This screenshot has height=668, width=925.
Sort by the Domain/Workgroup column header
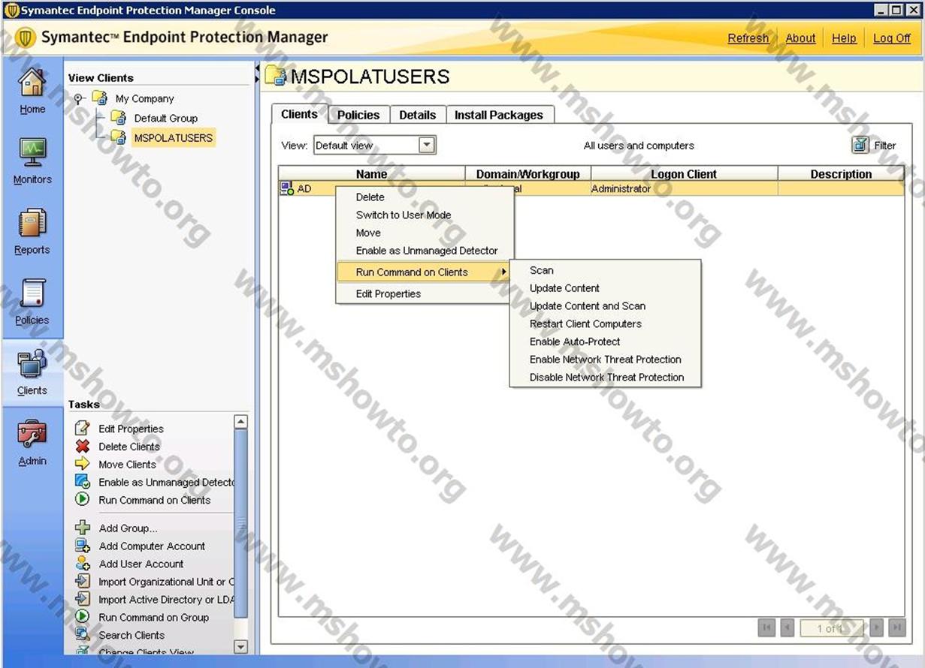pyautogui.click(x=528, y=174)
